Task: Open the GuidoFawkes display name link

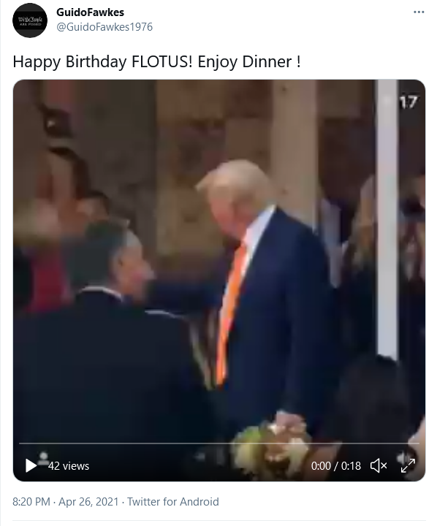Action: 91,12
